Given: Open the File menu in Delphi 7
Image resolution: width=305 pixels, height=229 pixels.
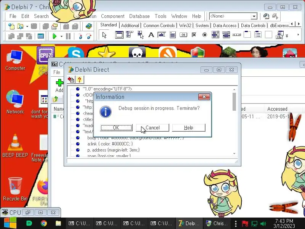Looking at the screenshot, I should tap(13, 16).
